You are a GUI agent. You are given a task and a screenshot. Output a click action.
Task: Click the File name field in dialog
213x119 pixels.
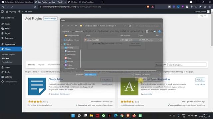tap(108, 75)
